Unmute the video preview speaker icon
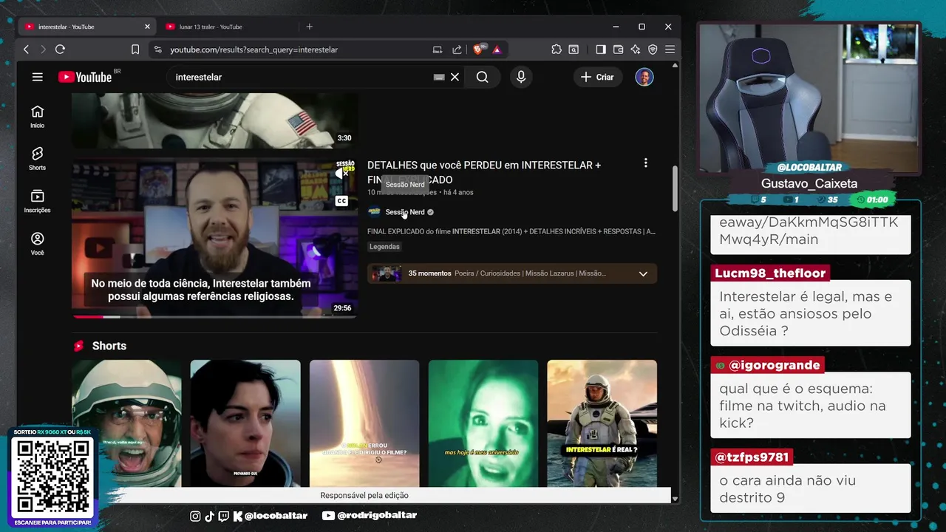Screen dimensions: 946x532 tap(341, 174)
